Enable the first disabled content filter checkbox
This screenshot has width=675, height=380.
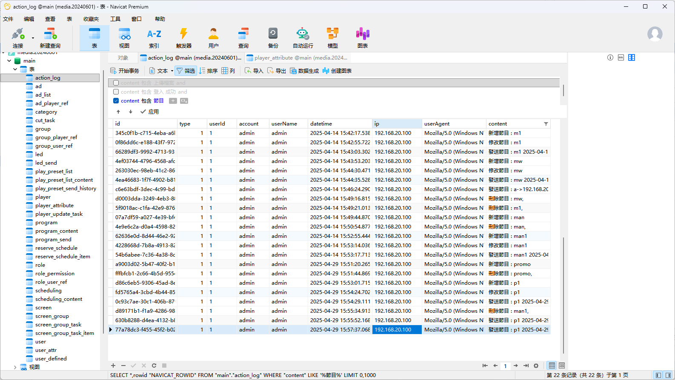pos(116,83)
